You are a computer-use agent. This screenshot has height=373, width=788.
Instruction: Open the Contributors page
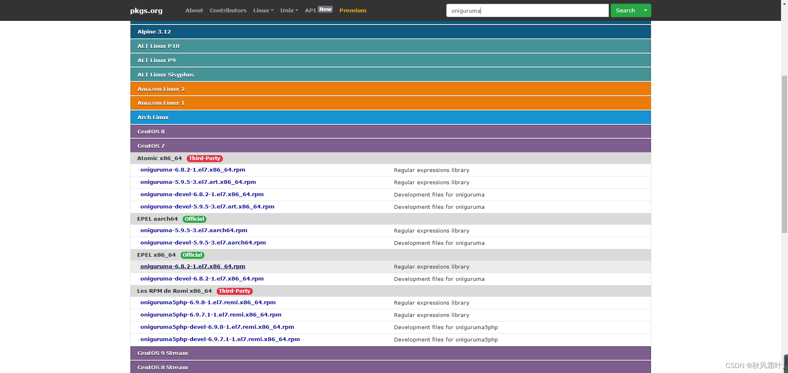[228, 10]
